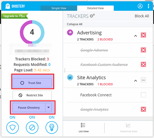
Task: Click the Site Analytics chart icon
Action: pyautogui.click(x=70, y=77)
